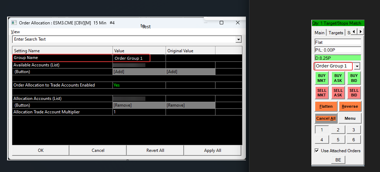Click the [Remove] cell in Original Value column
The height and width of the screenshot is (172, 380).
coord(190,106)
